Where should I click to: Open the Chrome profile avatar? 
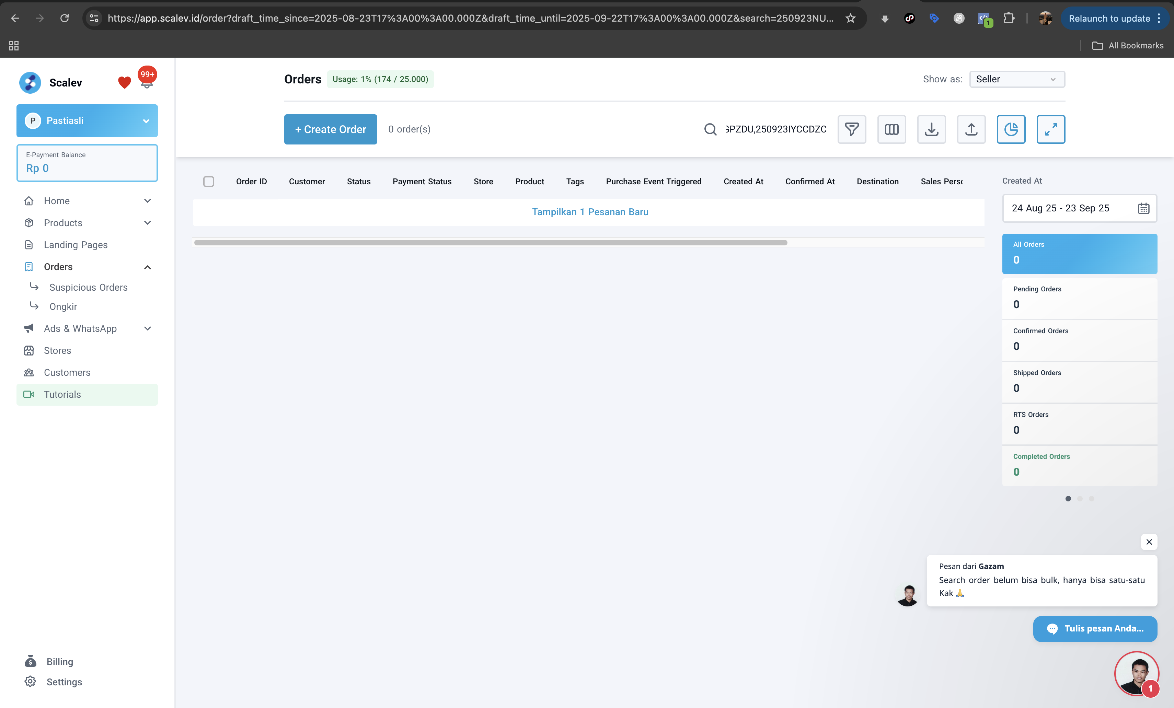click(x=1045, y=18)
